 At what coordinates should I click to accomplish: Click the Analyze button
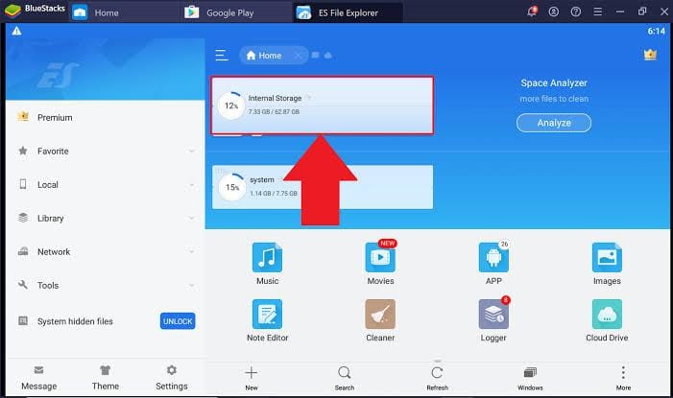click(554, 123)
